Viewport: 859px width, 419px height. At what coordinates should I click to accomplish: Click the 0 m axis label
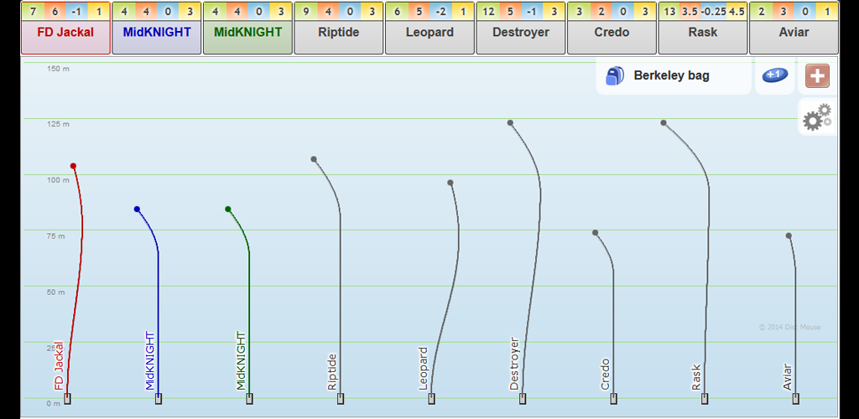[x=53, y=404]
